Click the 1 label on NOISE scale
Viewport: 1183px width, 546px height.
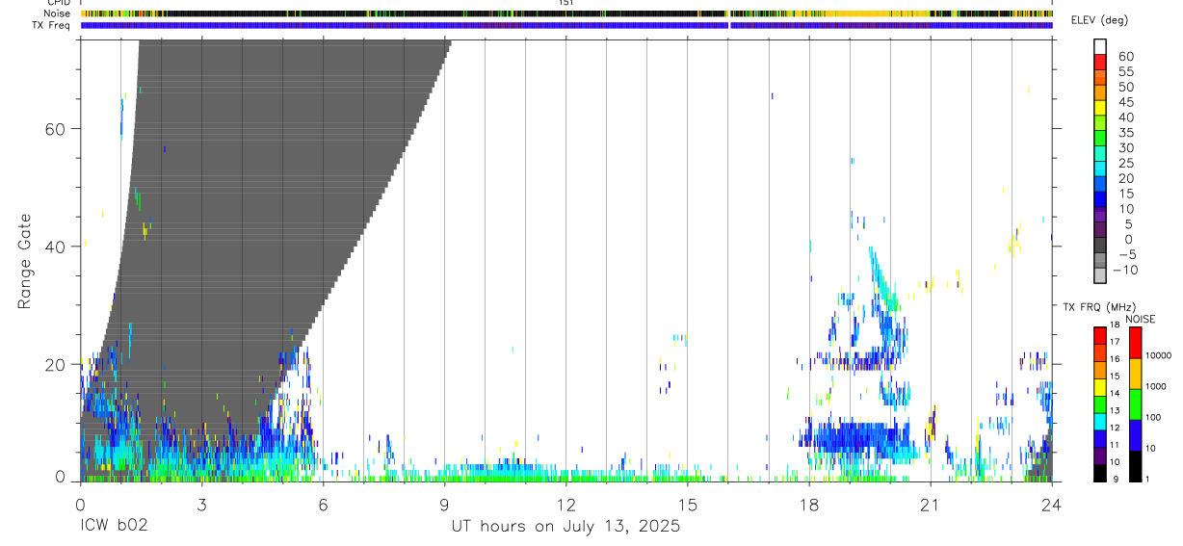pyautogui.click(x=1149, y=480)
